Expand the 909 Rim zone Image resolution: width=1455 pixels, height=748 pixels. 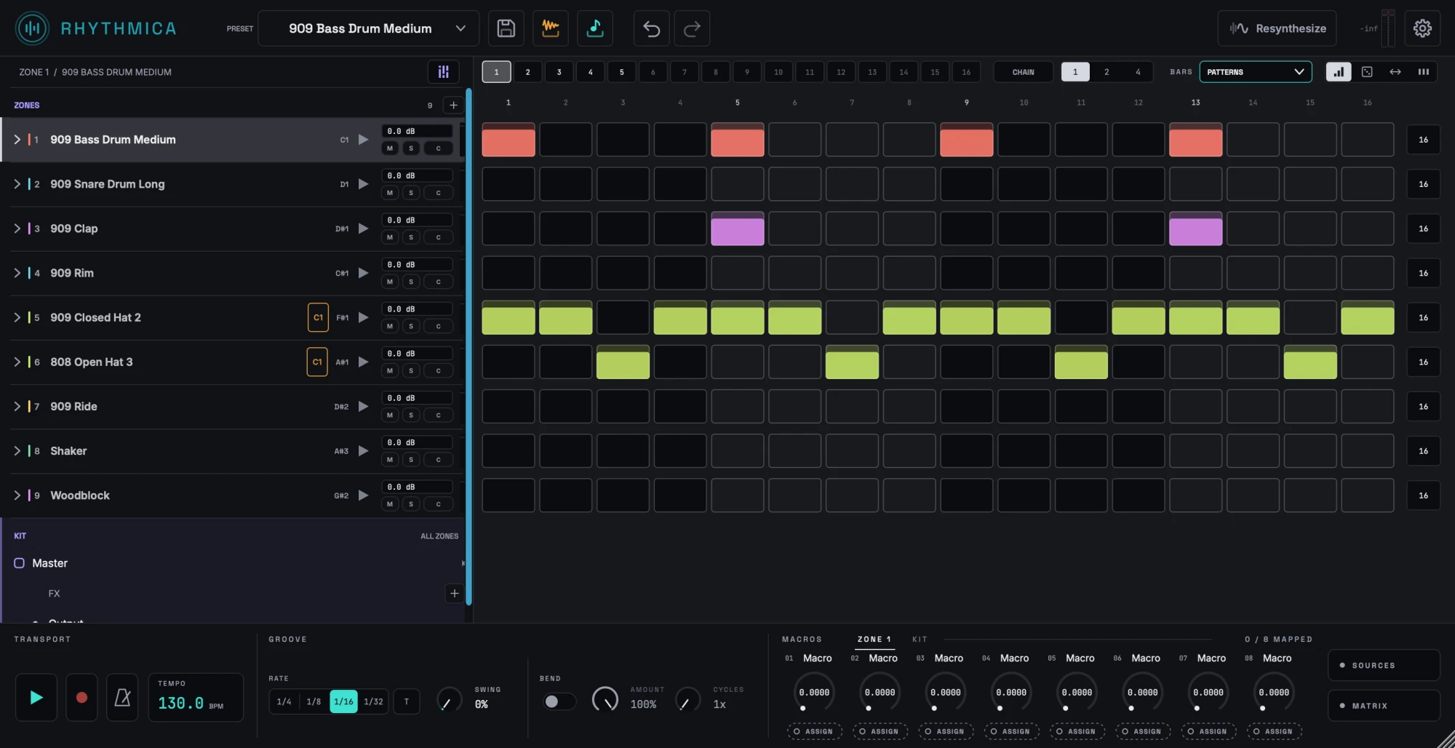pyautogui.click(x=17, y=273)
